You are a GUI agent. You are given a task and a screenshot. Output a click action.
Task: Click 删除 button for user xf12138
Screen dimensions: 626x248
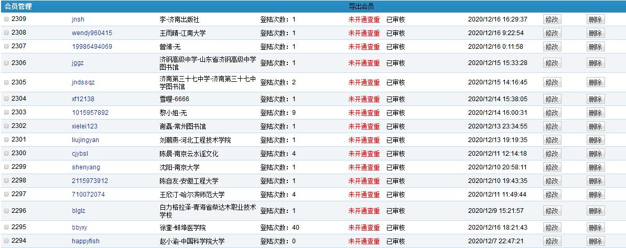(x=595, y=99)
